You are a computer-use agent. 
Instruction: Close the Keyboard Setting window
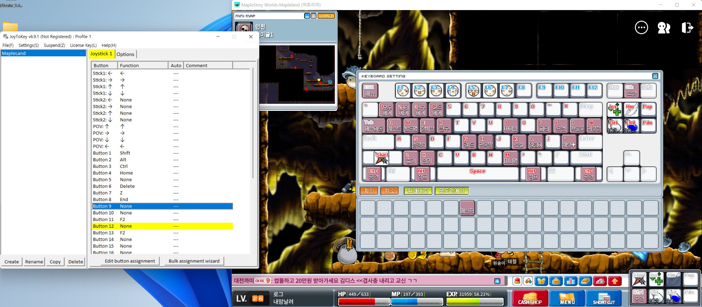coord(655,76)
